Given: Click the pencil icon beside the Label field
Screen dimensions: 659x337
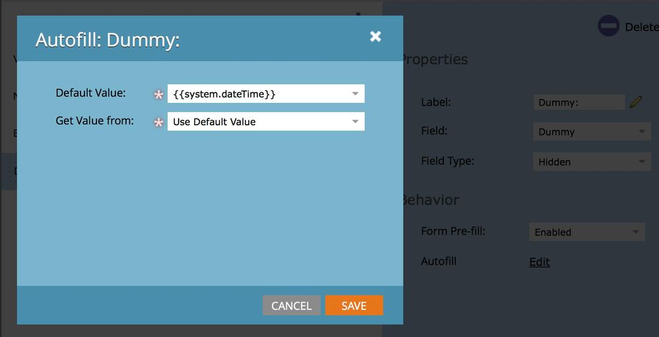Looking at the screenshot, I should coord(636,102).
